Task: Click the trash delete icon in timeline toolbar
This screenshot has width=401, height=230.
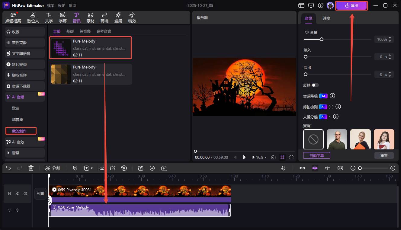Action: click(x=31, y=168)
